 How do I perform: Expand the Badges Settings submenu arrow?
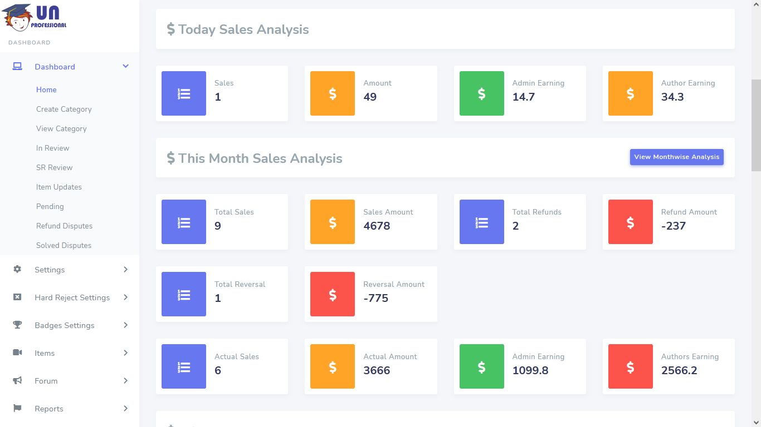125,325
